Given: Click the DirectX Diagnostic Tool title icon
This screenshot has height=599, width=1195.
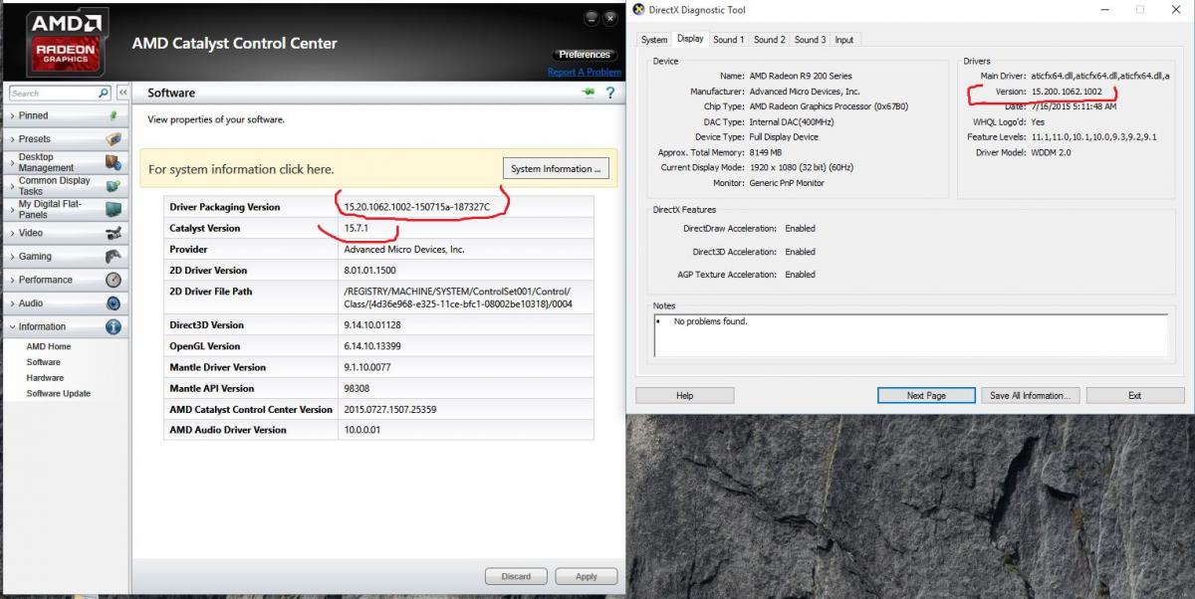Looking at the screenshot, I should pos(637,10).
